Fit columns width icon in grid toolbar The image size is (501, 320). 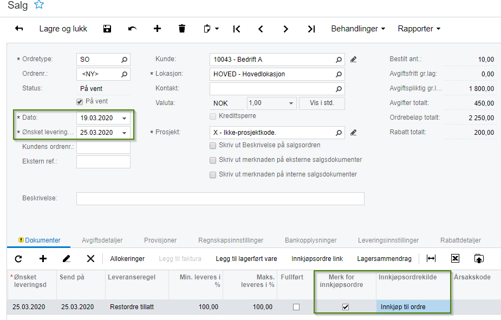(431, 258)
